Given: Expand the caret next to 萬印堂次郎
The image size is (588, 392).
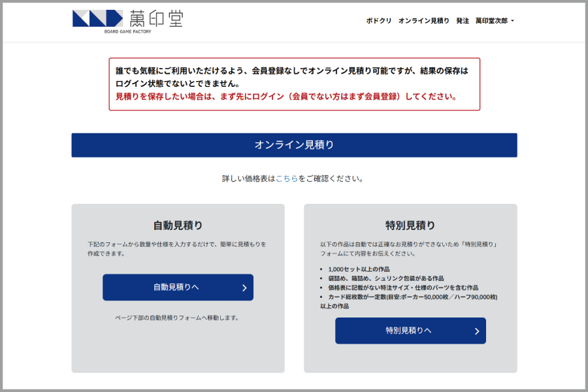Looking at the screenshot, I should [x=513, y=21].
